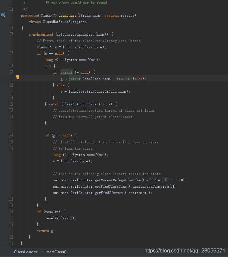Click fold end marker at final closing brace
This screenshot has height=257, width=228.
[x=11, y=243]
